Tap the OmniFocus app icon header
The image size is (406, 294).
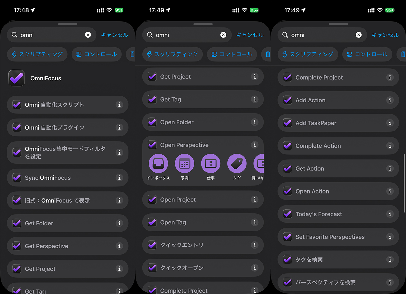coord(17,78)
